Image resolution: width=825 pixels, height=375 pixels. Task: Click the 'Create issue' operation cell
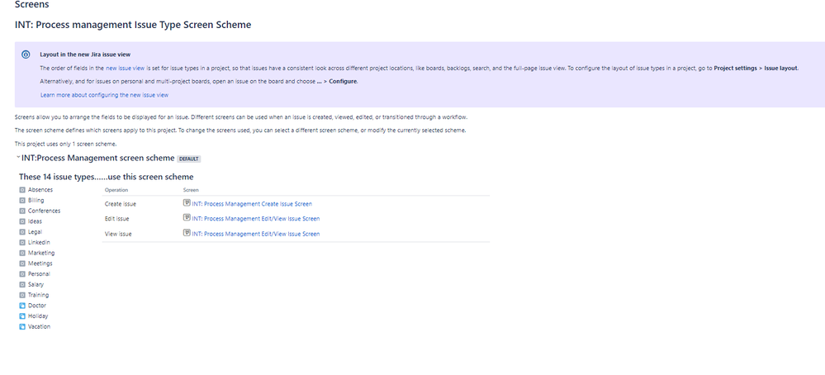(x=121, y=204)
